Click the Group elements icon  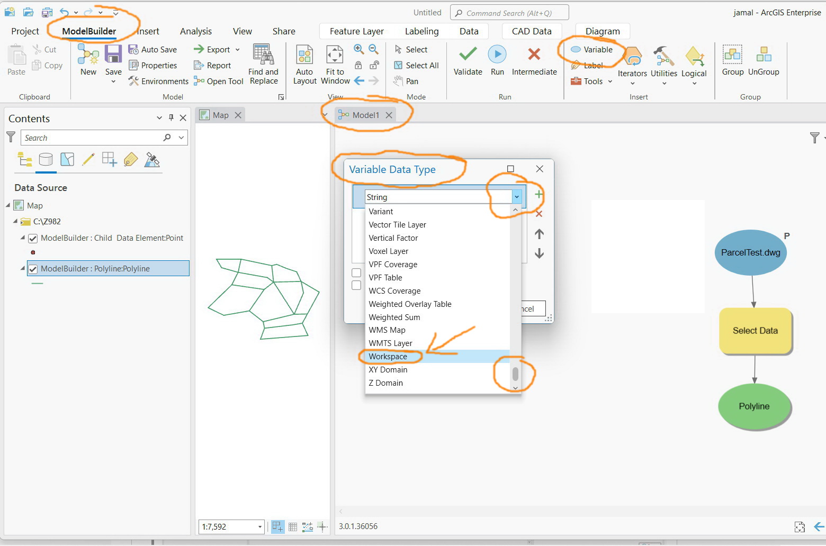732,54
